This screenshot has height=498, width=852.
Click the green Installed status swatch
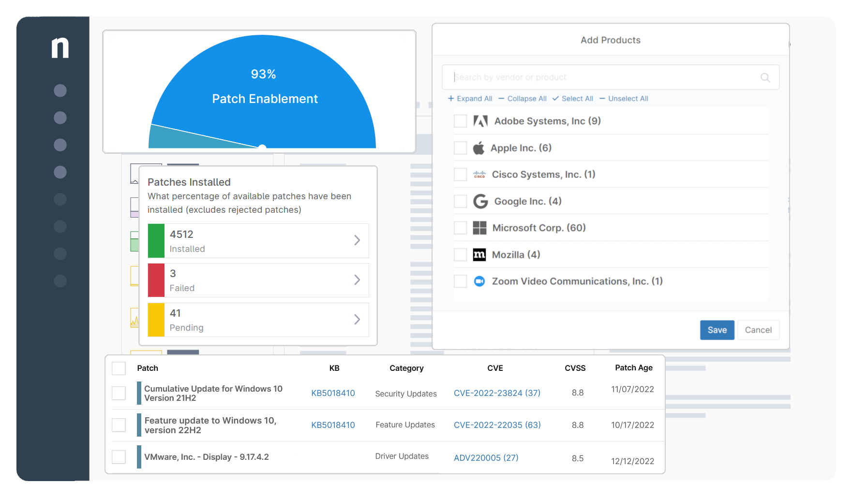(x=156, y=240)
